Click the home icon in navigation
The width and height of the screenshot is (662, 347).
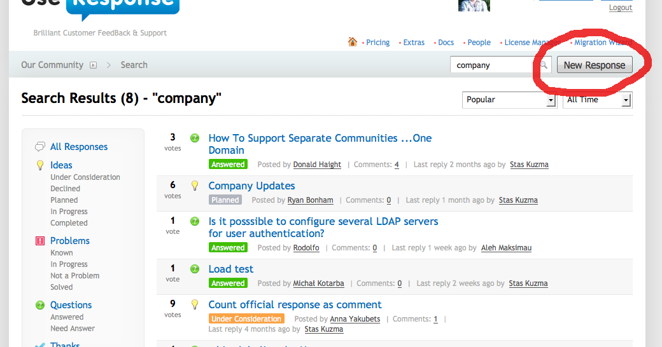[x=352, y=42]
